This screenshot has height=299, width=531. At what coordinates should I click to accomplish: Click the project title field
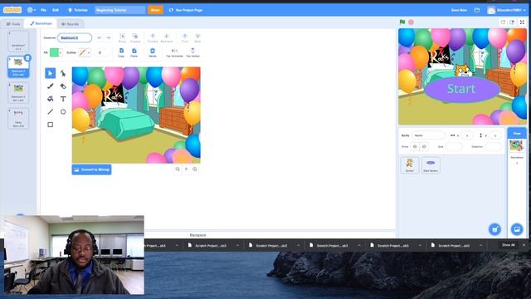(x=119, y=10)
